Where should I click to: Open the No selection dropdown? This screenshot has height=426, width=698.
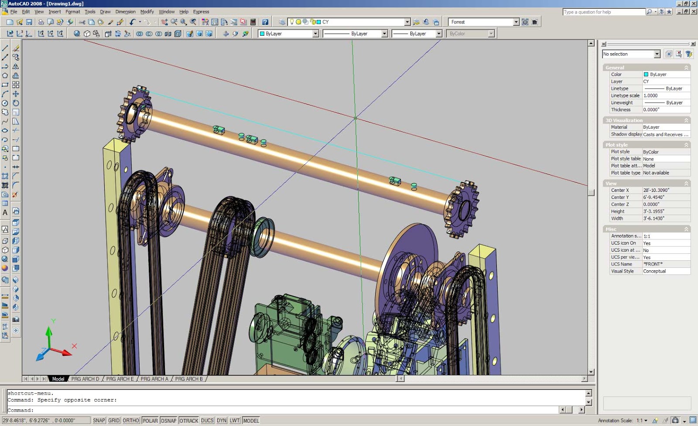[657, 54]
